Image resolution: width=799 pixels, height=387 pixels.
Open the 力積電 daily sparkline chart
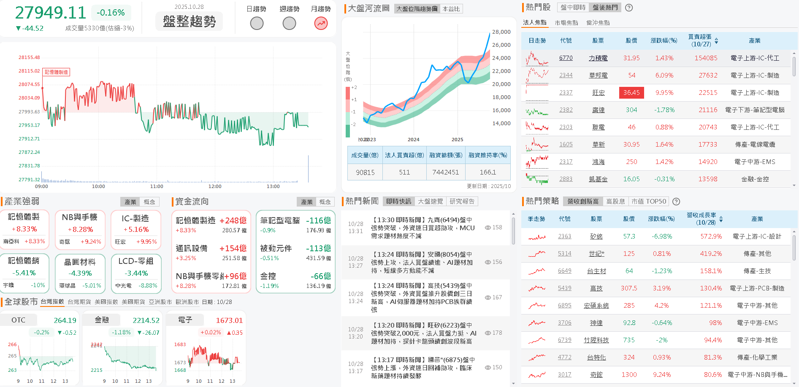coord(537,58)
